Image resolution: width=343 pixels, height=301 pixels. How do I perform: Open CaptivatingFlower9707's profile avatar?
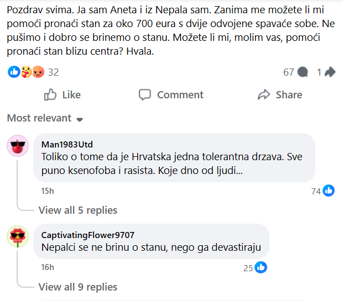tap(17, 236)
